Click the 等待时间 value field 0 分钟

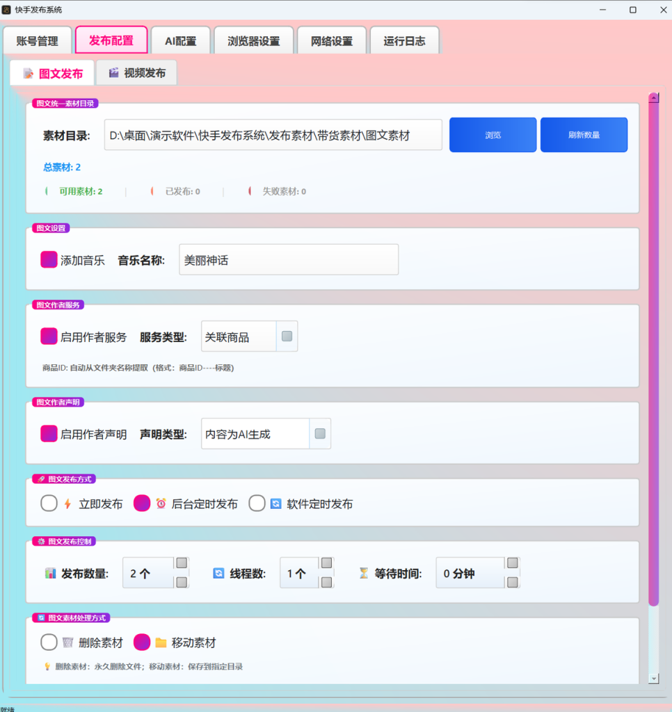click(470, 573)
